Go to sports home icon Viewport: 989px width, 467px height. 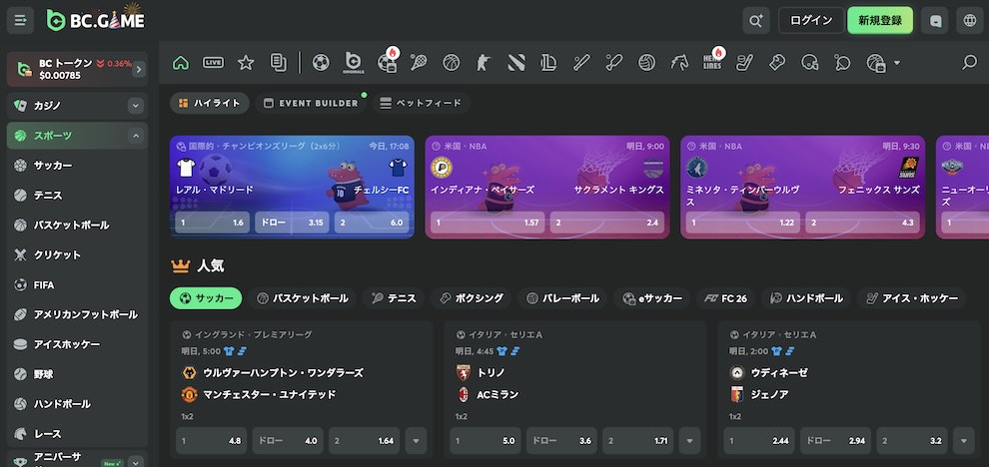(x=181, y=63)
